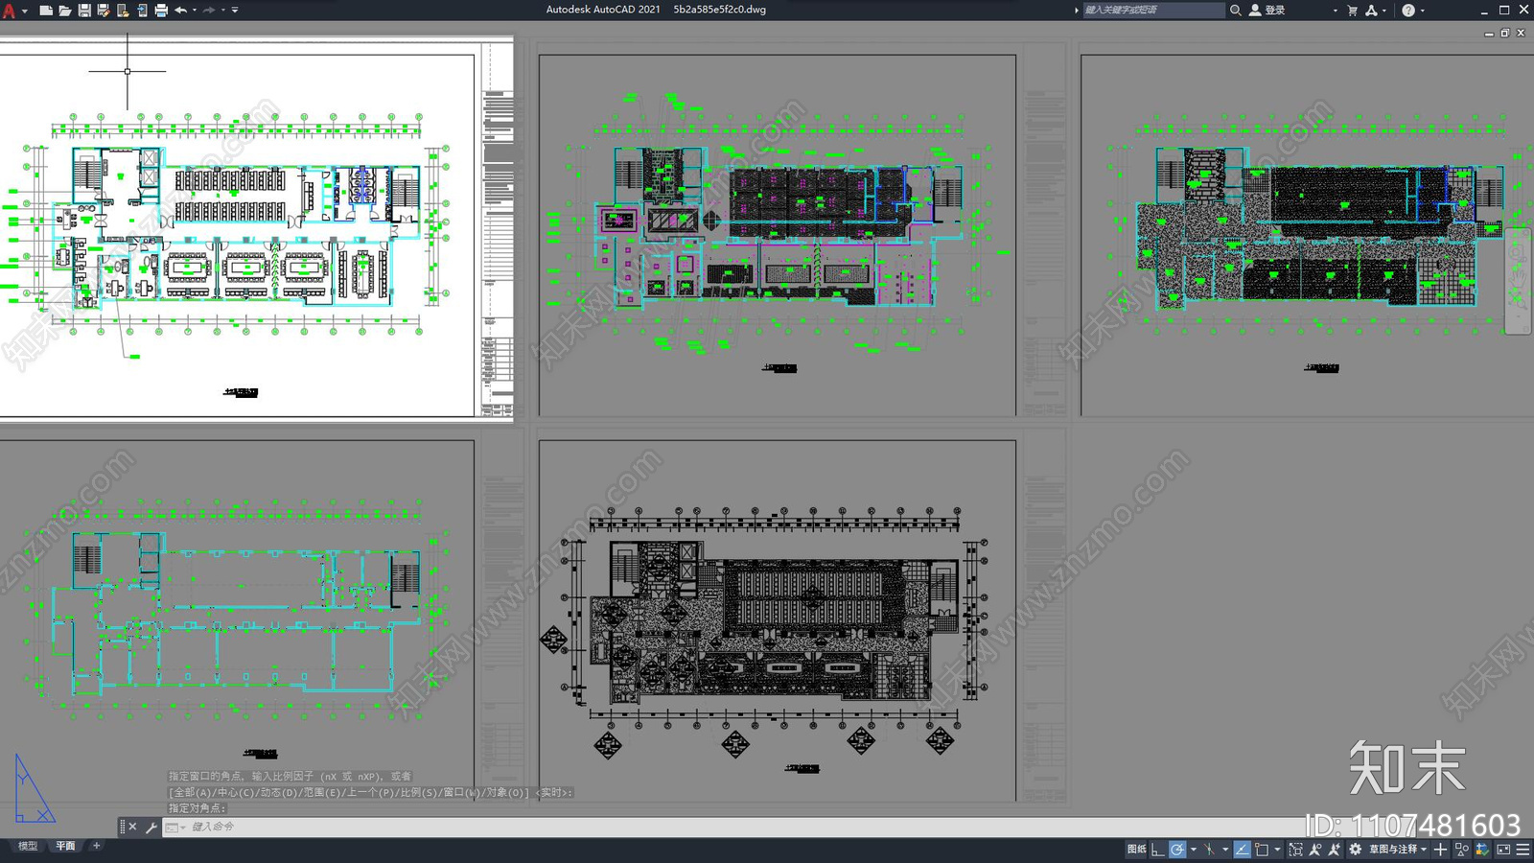Expand the Help dropdown arrow
The width and height of the screenshot is (1534, 863).
coord(1422,11)
